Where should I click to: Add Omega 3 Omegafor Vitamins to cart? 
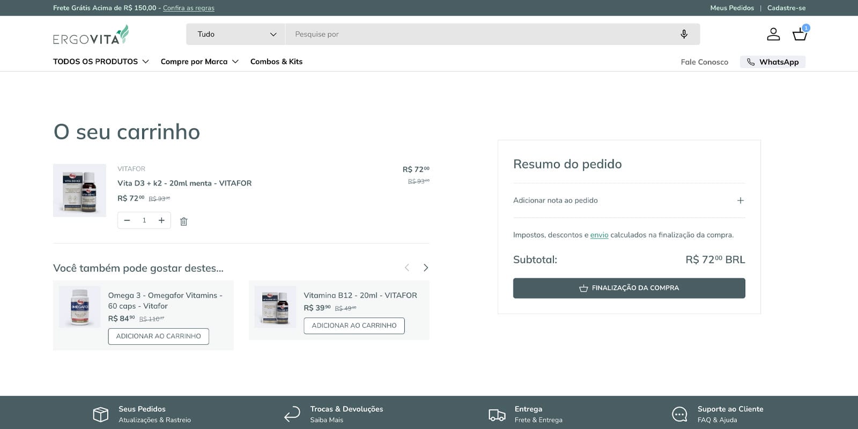159,336
